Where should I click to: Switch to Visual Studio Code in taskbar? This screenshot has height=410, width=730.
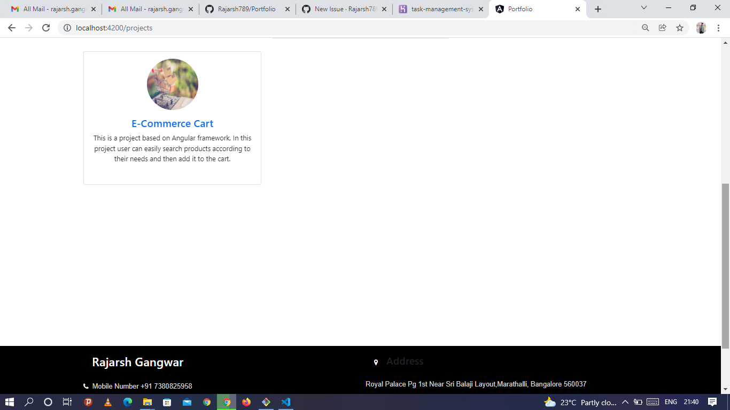[286, 402]
